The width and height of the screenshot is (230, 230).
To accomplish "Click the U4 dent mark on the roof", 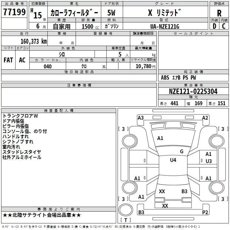I will 173,160.
